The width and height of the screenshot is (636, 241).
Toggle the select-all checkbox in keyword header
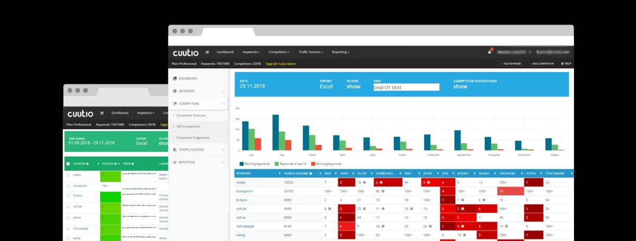point(68,164)
